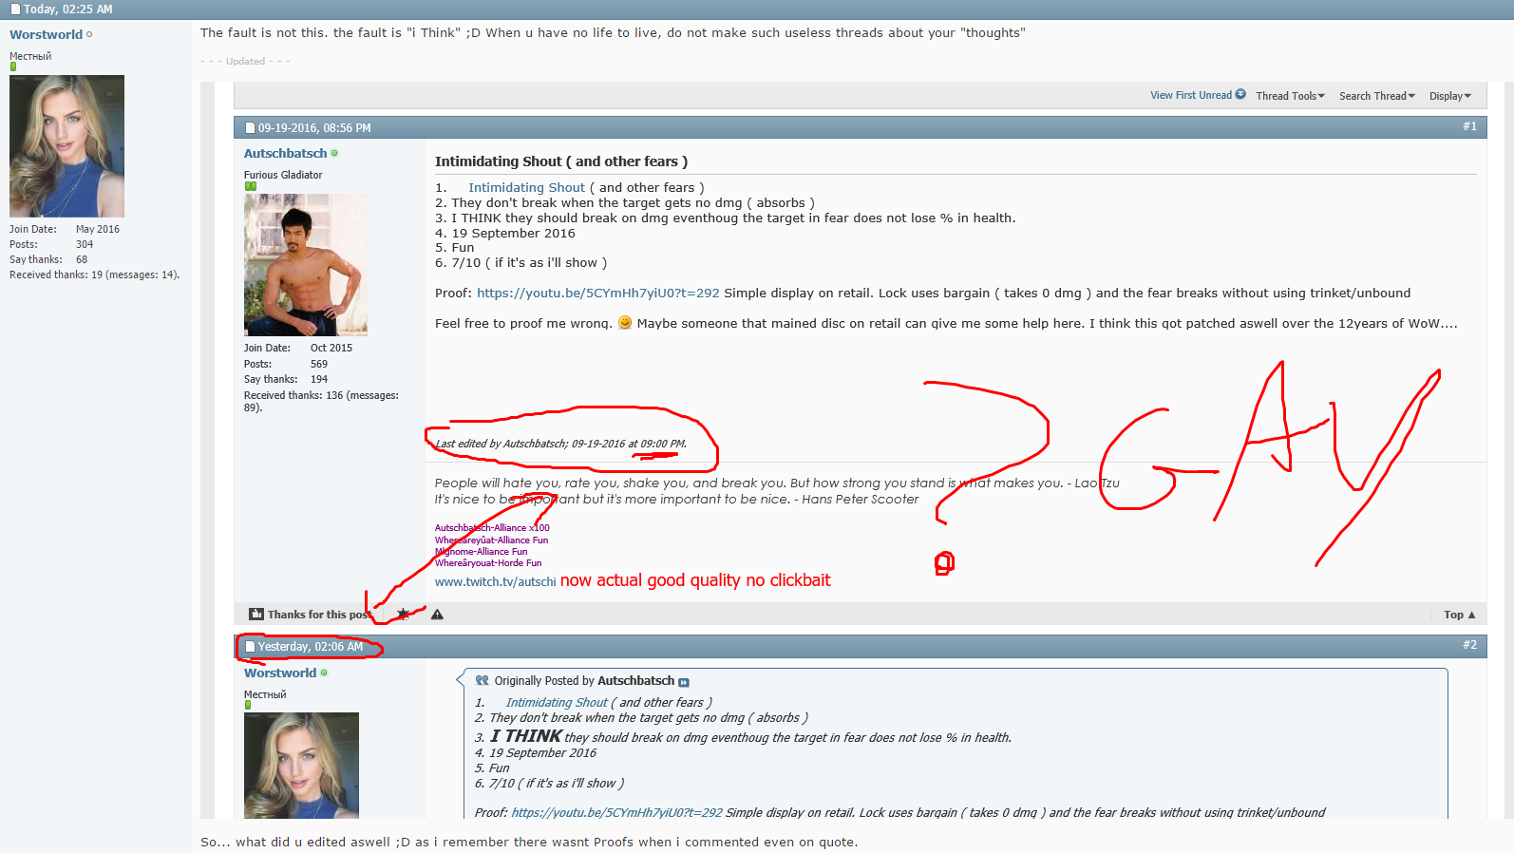Click online status icon next to Autschbatsch
1514x853 pixels.
tap(334, 153)
